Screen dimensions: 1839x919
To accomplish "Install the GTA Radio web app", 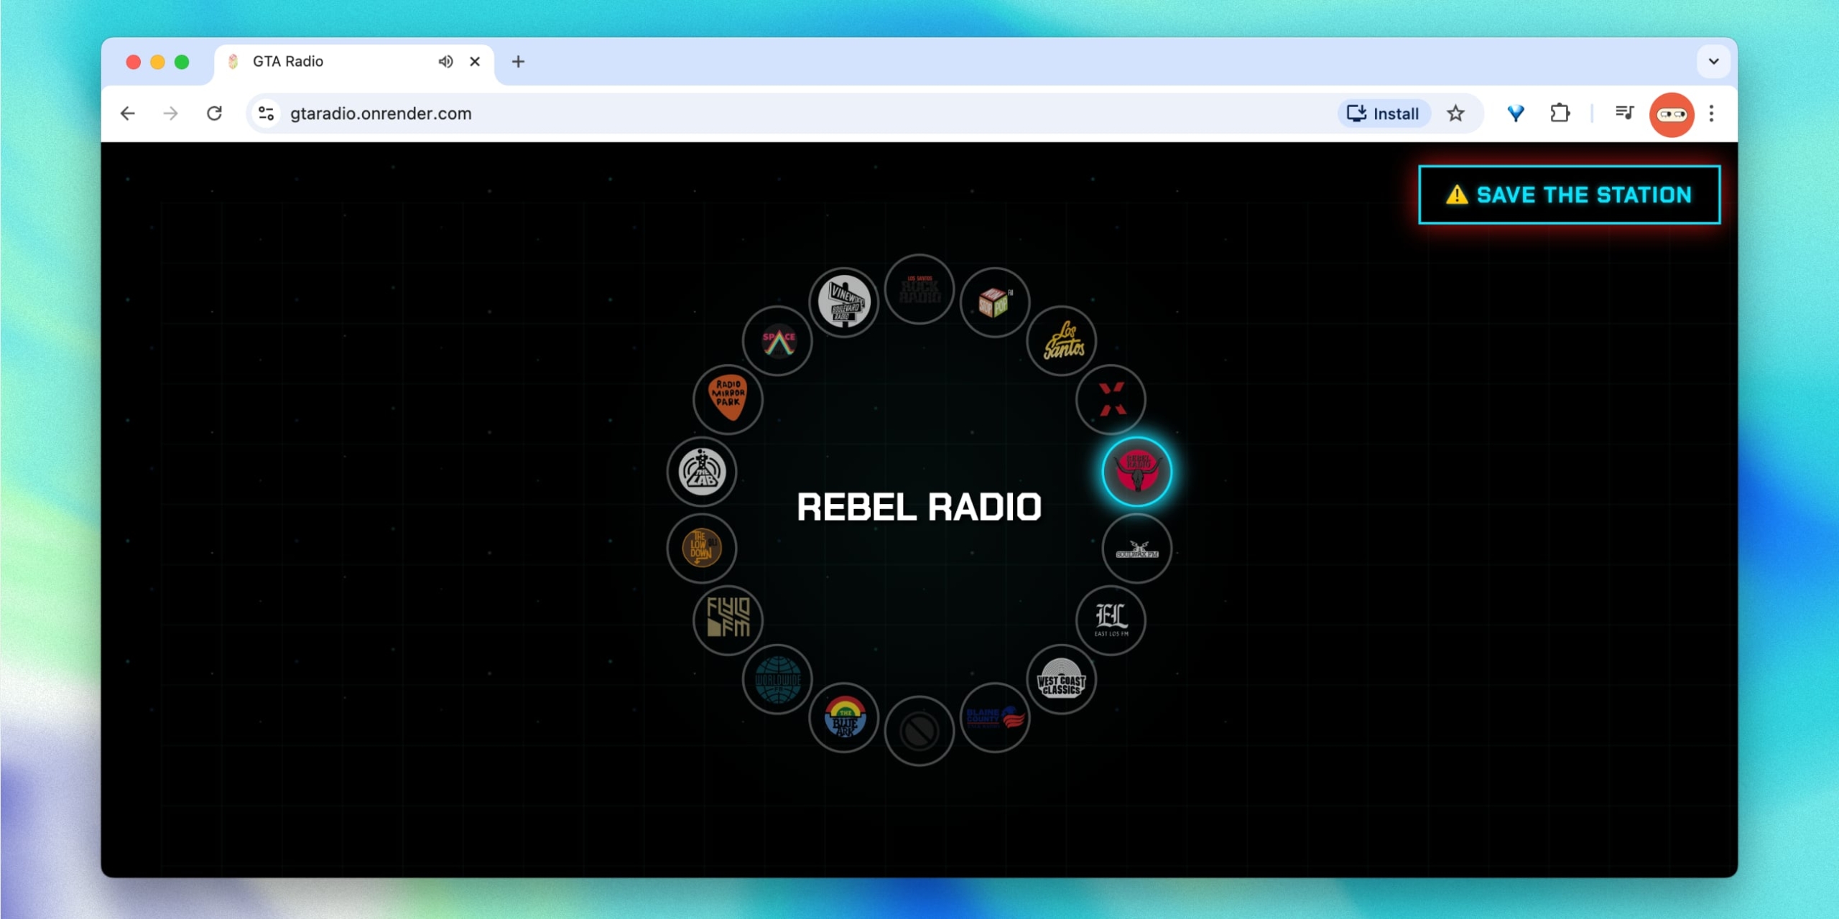I will tap(1383, 113).
